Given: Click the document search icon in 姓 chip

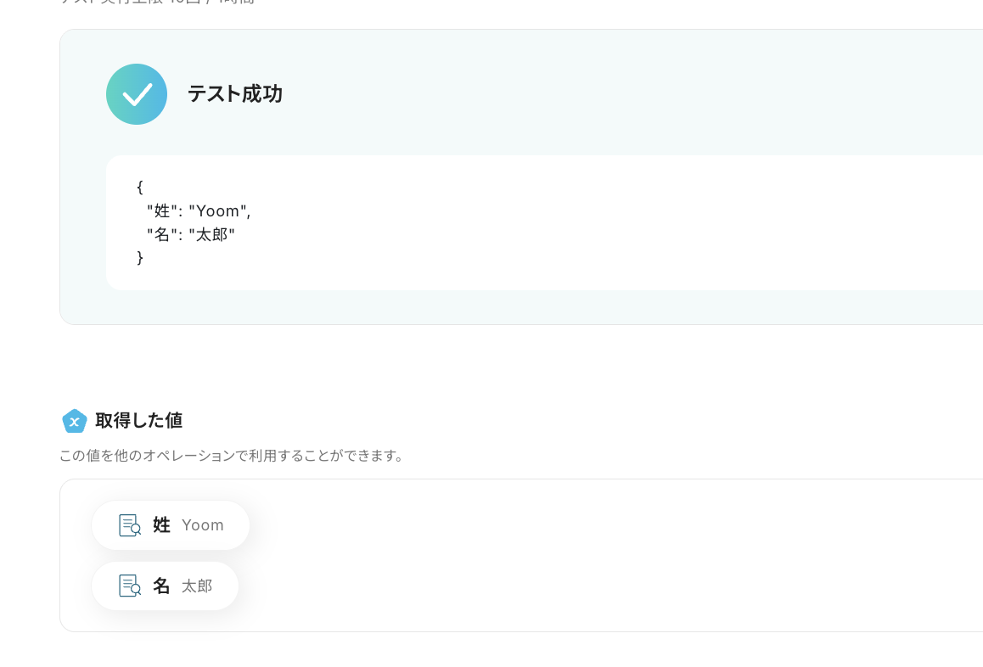Looking at the screenshot, I should click(x=130, y=525).
